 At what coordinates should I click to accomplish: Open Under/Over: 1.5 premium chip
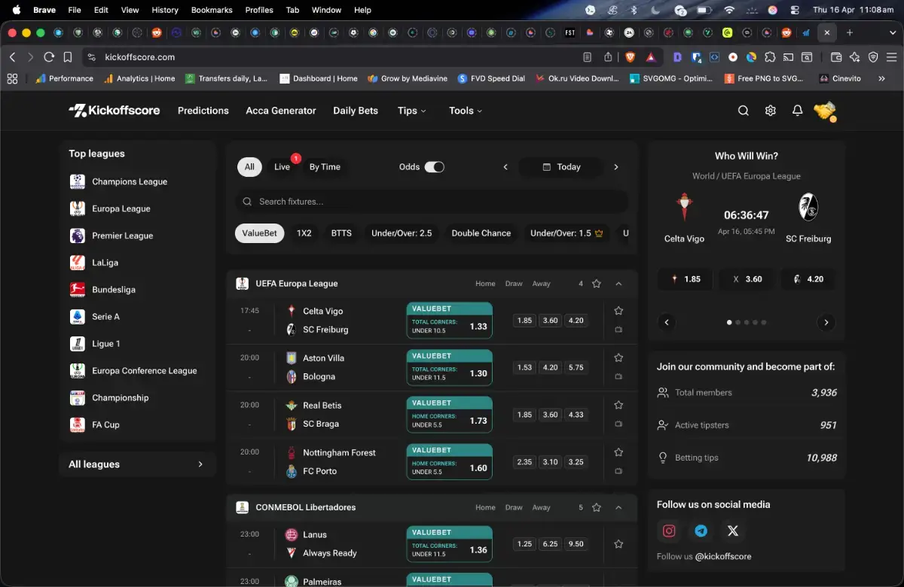[x=567, y=233]
